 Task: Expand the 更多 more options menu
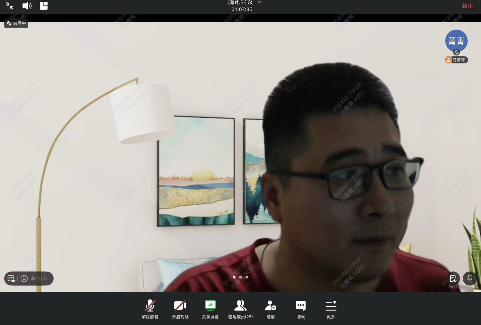pyautogui.click(x=331, y=309)
